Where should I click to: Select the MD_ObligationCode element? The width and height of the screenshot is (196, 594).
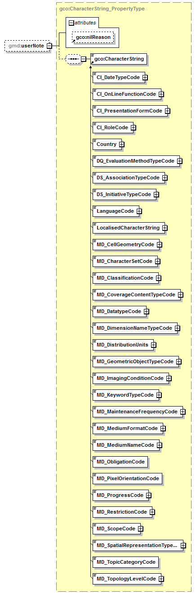pyautogui.click(x=120, y=462)
